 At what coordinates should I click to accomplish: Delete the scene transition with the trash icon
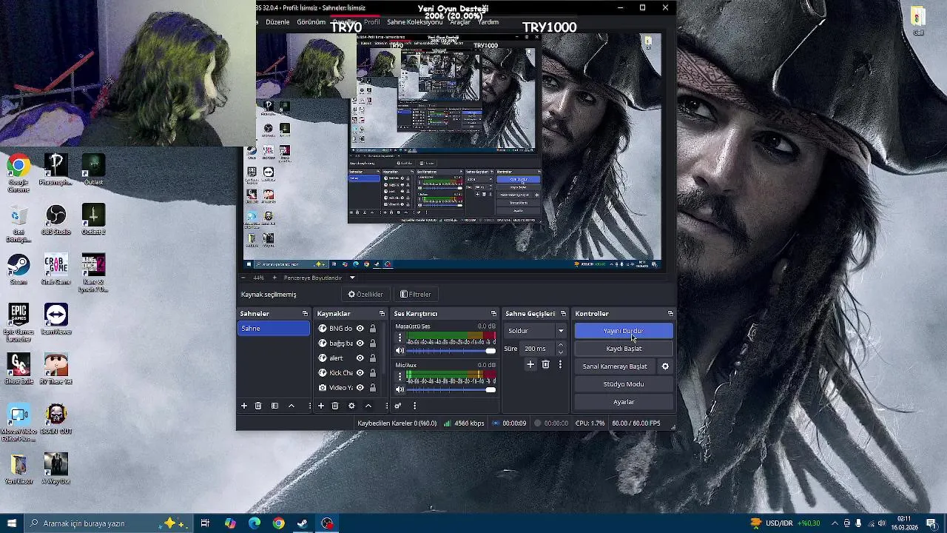(546, 364)
